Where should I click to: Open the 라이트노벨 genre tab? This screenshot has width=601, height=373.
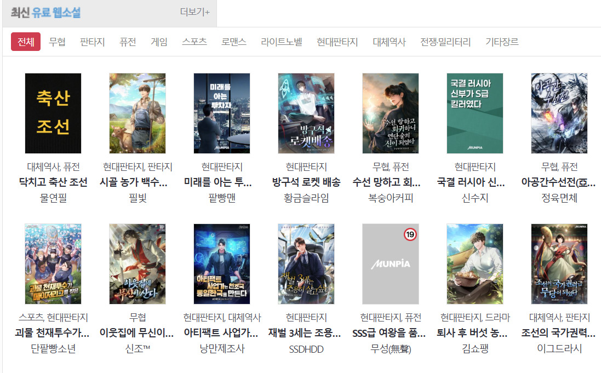(x=282, y=42)
